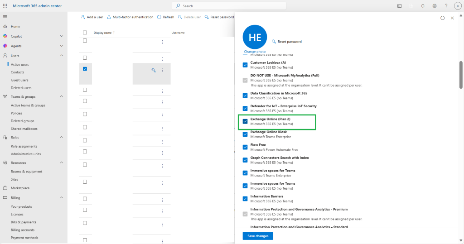Uncheck Flow Free checkbox
This screenshot has height=244, width=464.
click(245, 147)
